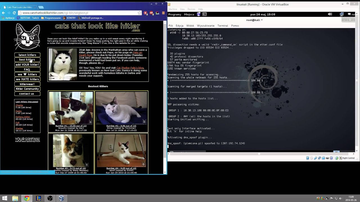
Task: Open Kali Miejsca menu
Action: click(x=189, y=14)
